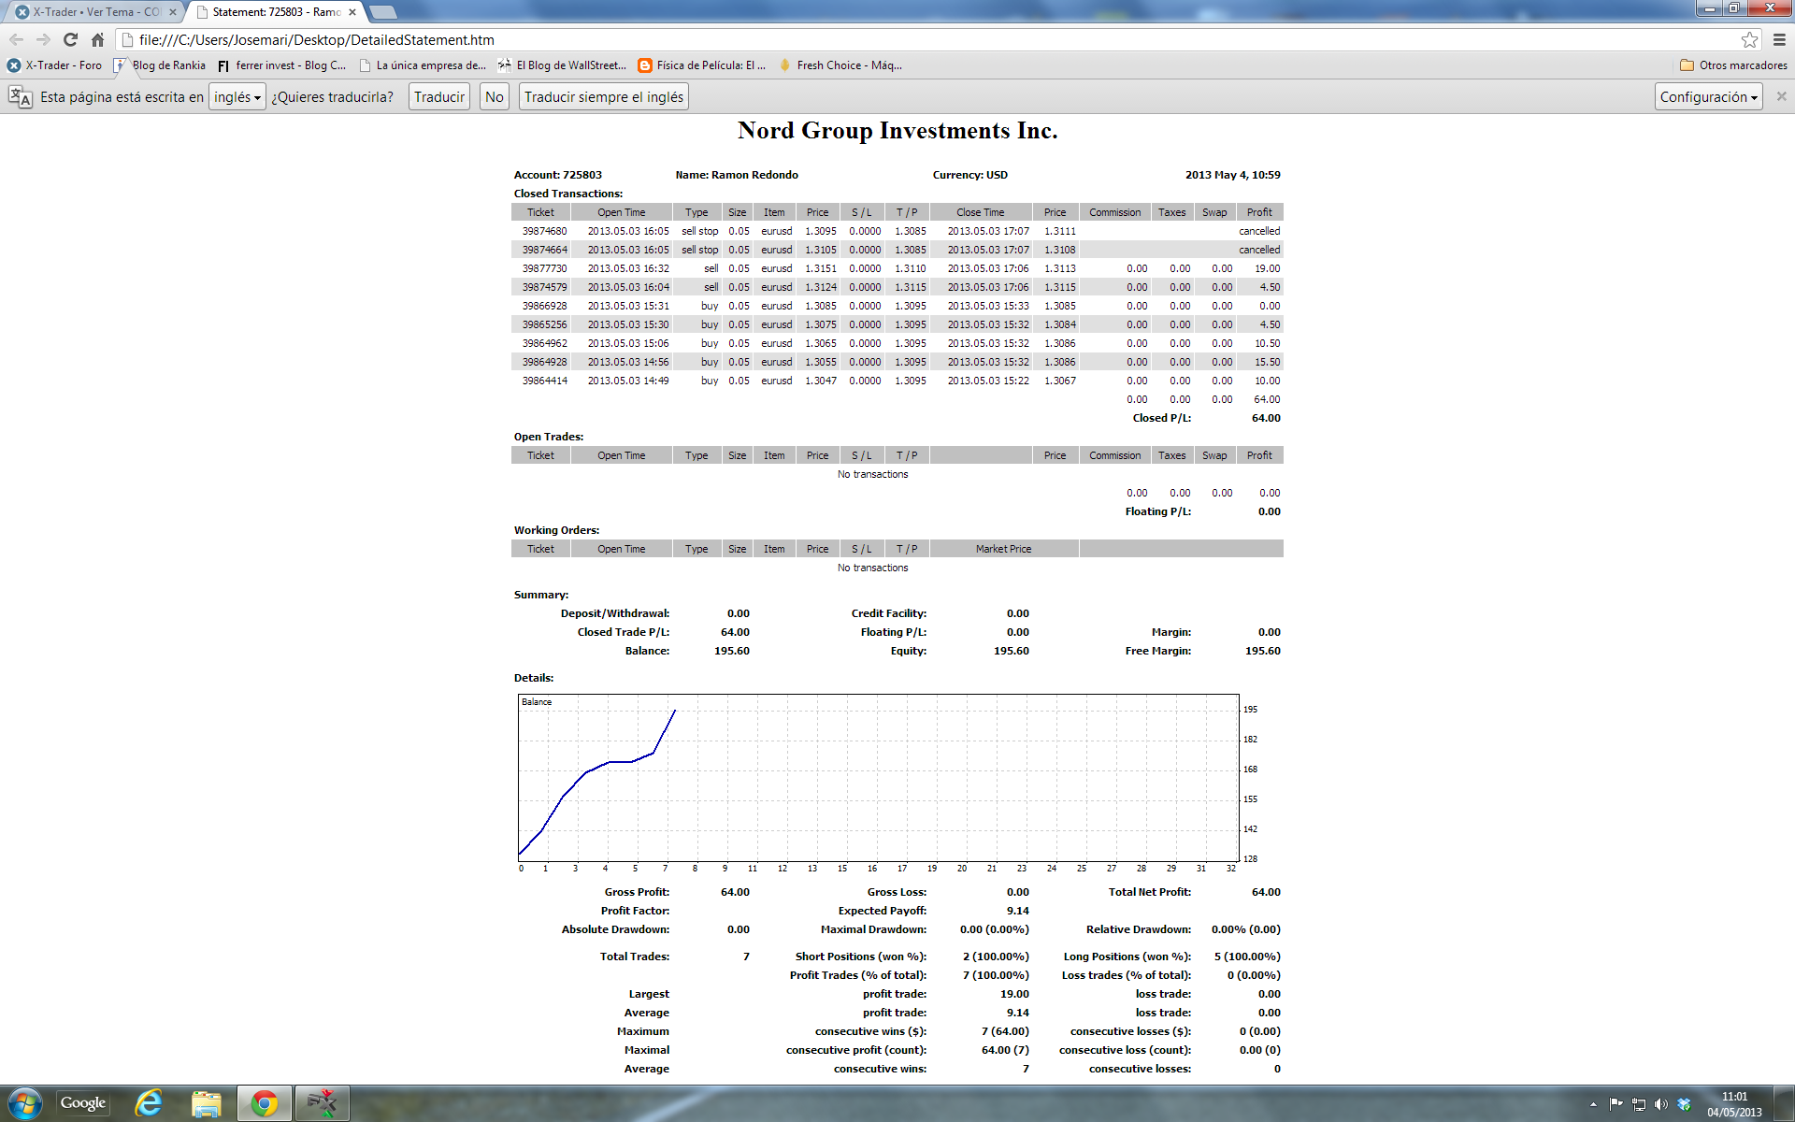1795x1122 pixels.
Task: Bookmark page with star icon
Action: (1749, 39)
